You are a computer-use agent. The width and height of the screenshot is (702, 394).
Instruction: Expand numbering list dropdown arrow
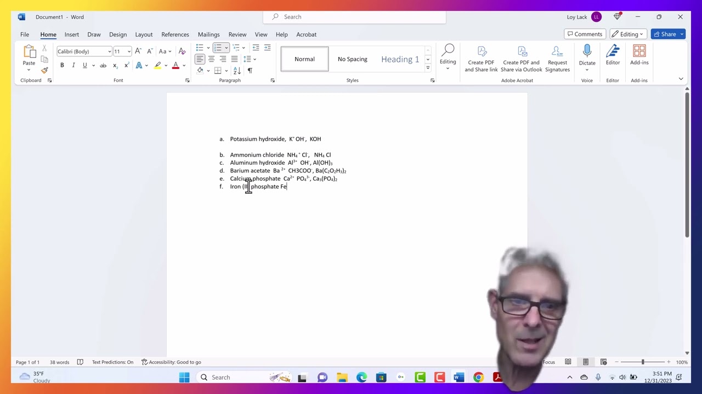click(x=226, y=48)
